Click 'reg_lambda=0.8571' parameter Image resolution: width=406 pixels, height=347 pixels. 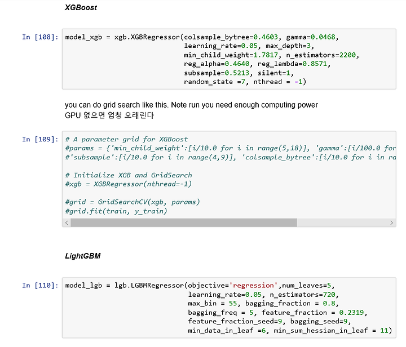click(292, 64)
